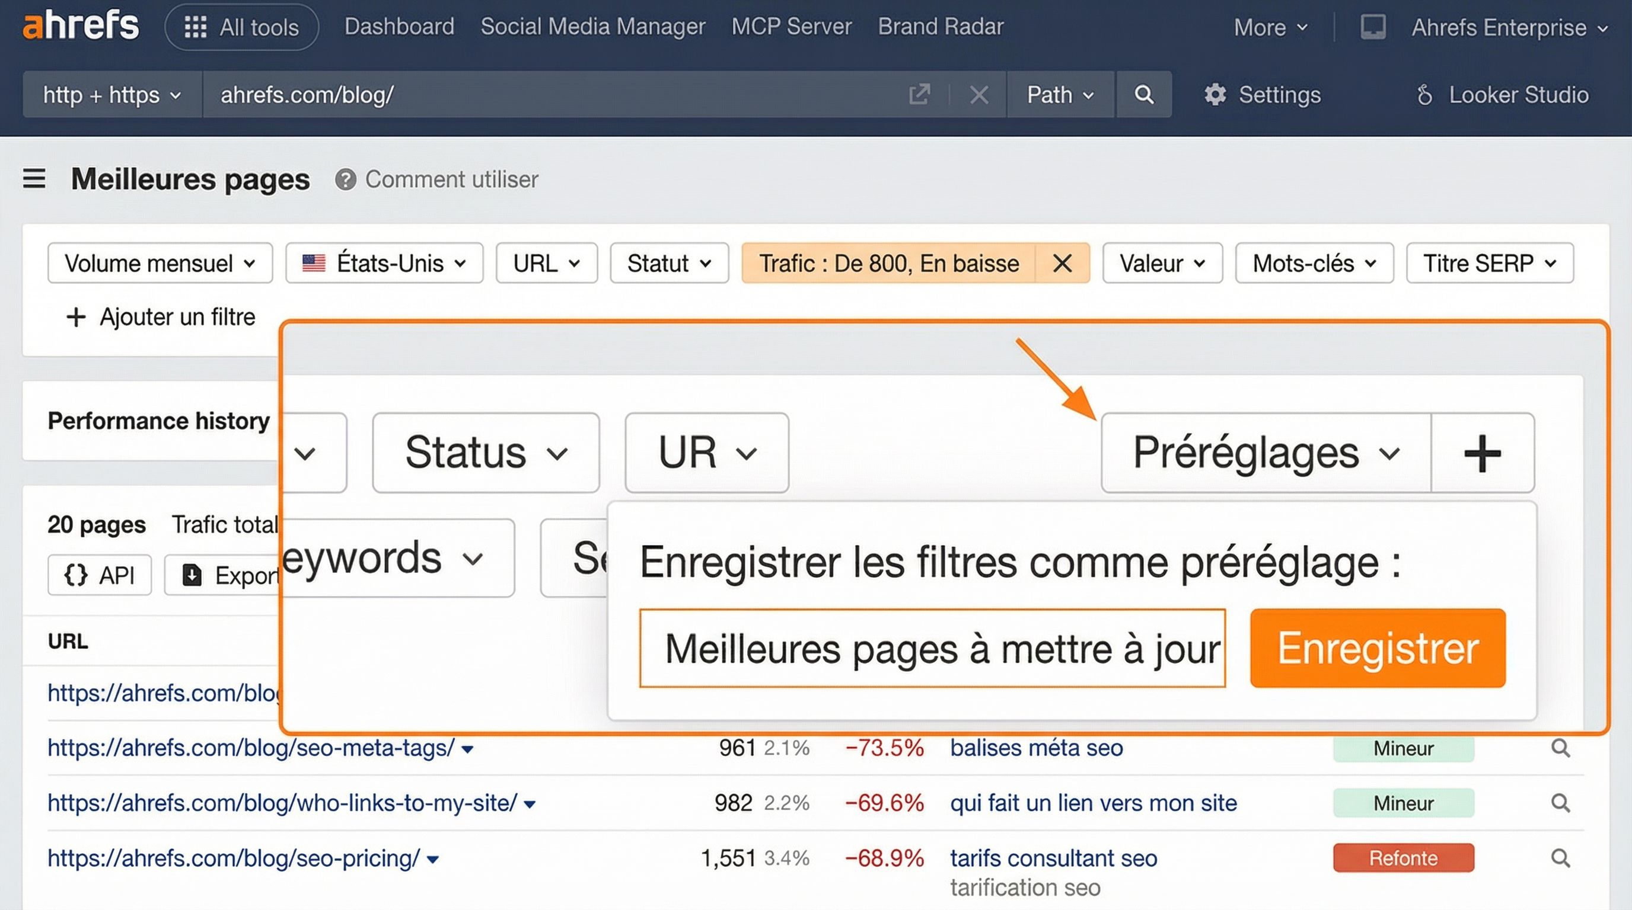
Task: Open the More menu
Action: point(1269,27)
